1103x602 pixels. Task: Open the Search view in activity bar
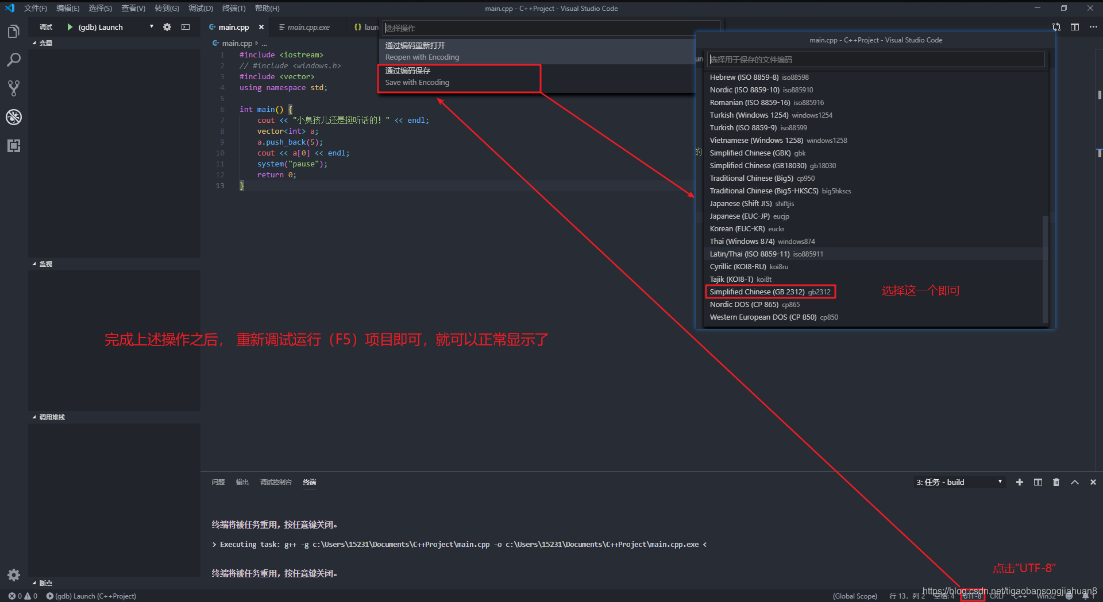click(x=14, y=60)
